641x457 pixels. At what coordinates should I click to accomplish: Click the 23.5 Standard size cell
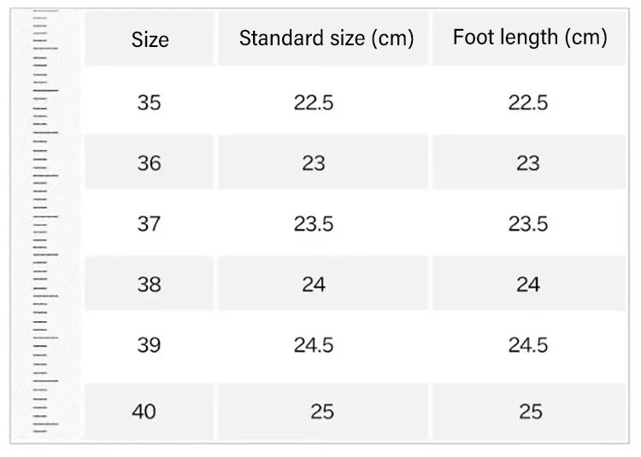click(314, 224)
